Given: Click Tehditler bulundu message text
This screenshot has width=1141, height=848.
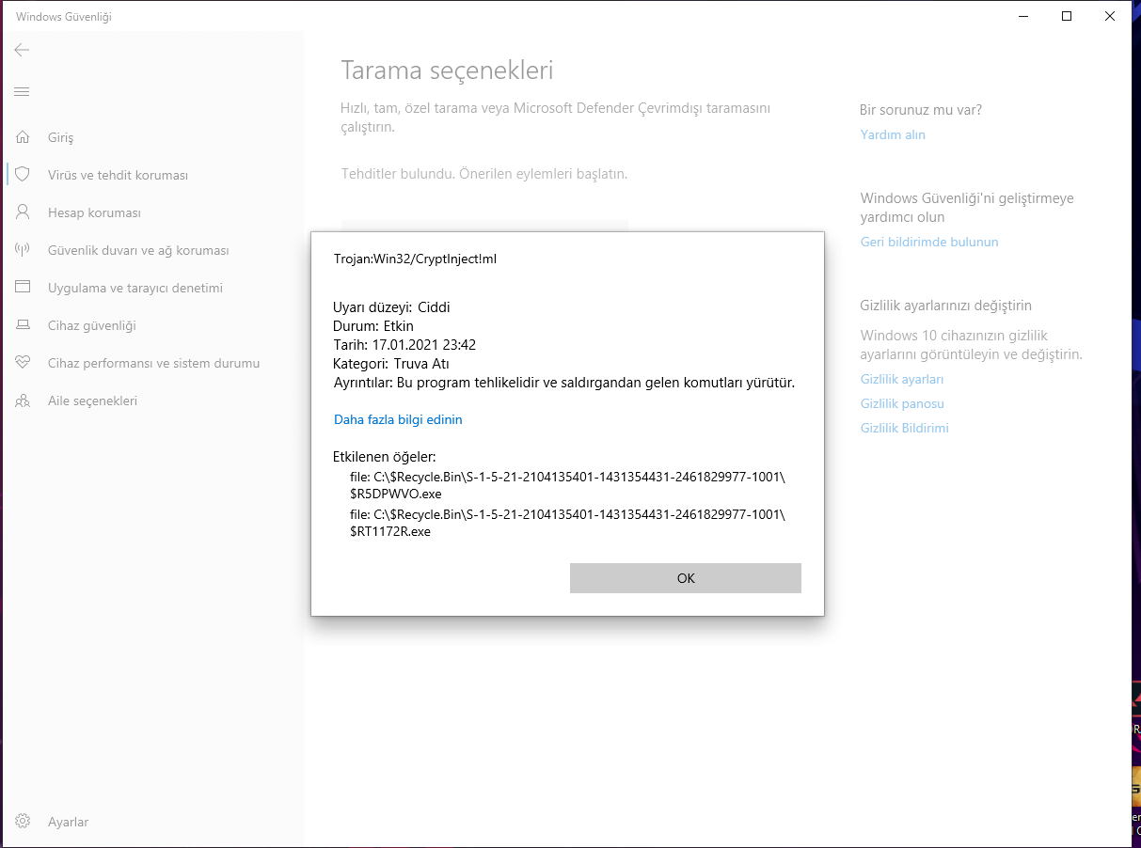Looking at the screenshot, I should tap(483, 174).
